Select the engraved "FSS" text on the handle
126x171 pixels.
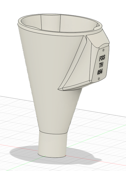pyautogui.click(x=102, y=58)
